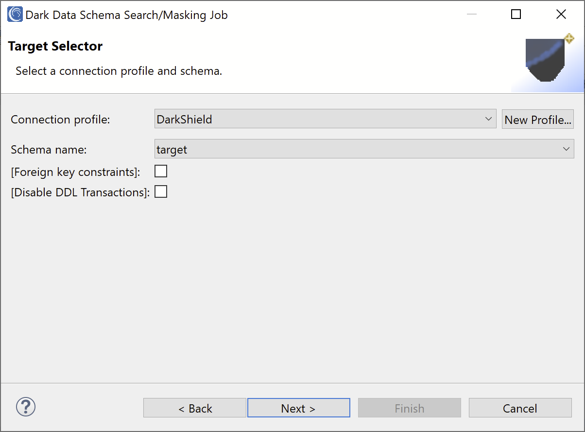
Task: Proceed with the Next button
Action: click(299, 408)
